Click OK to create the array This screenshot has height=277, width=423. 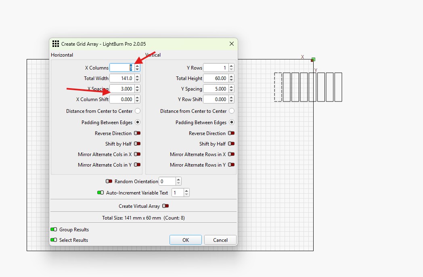[x=186, y=240]
